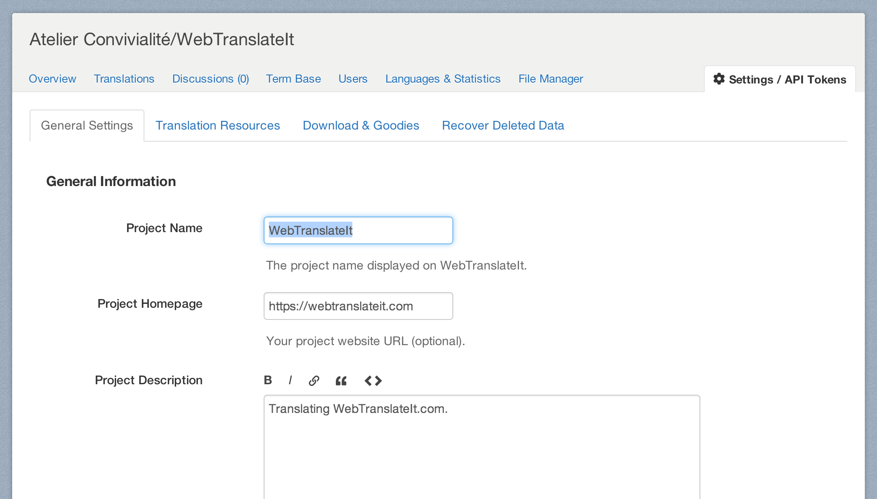Open the Download & Goodies tab
This screenshot has width=877, height=499.
[x=361, y=126]
